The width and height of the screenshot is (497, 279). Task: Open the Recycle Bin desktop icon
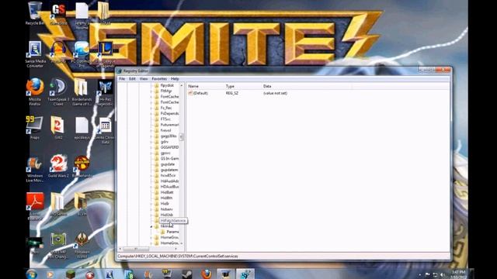click(34, 13)
